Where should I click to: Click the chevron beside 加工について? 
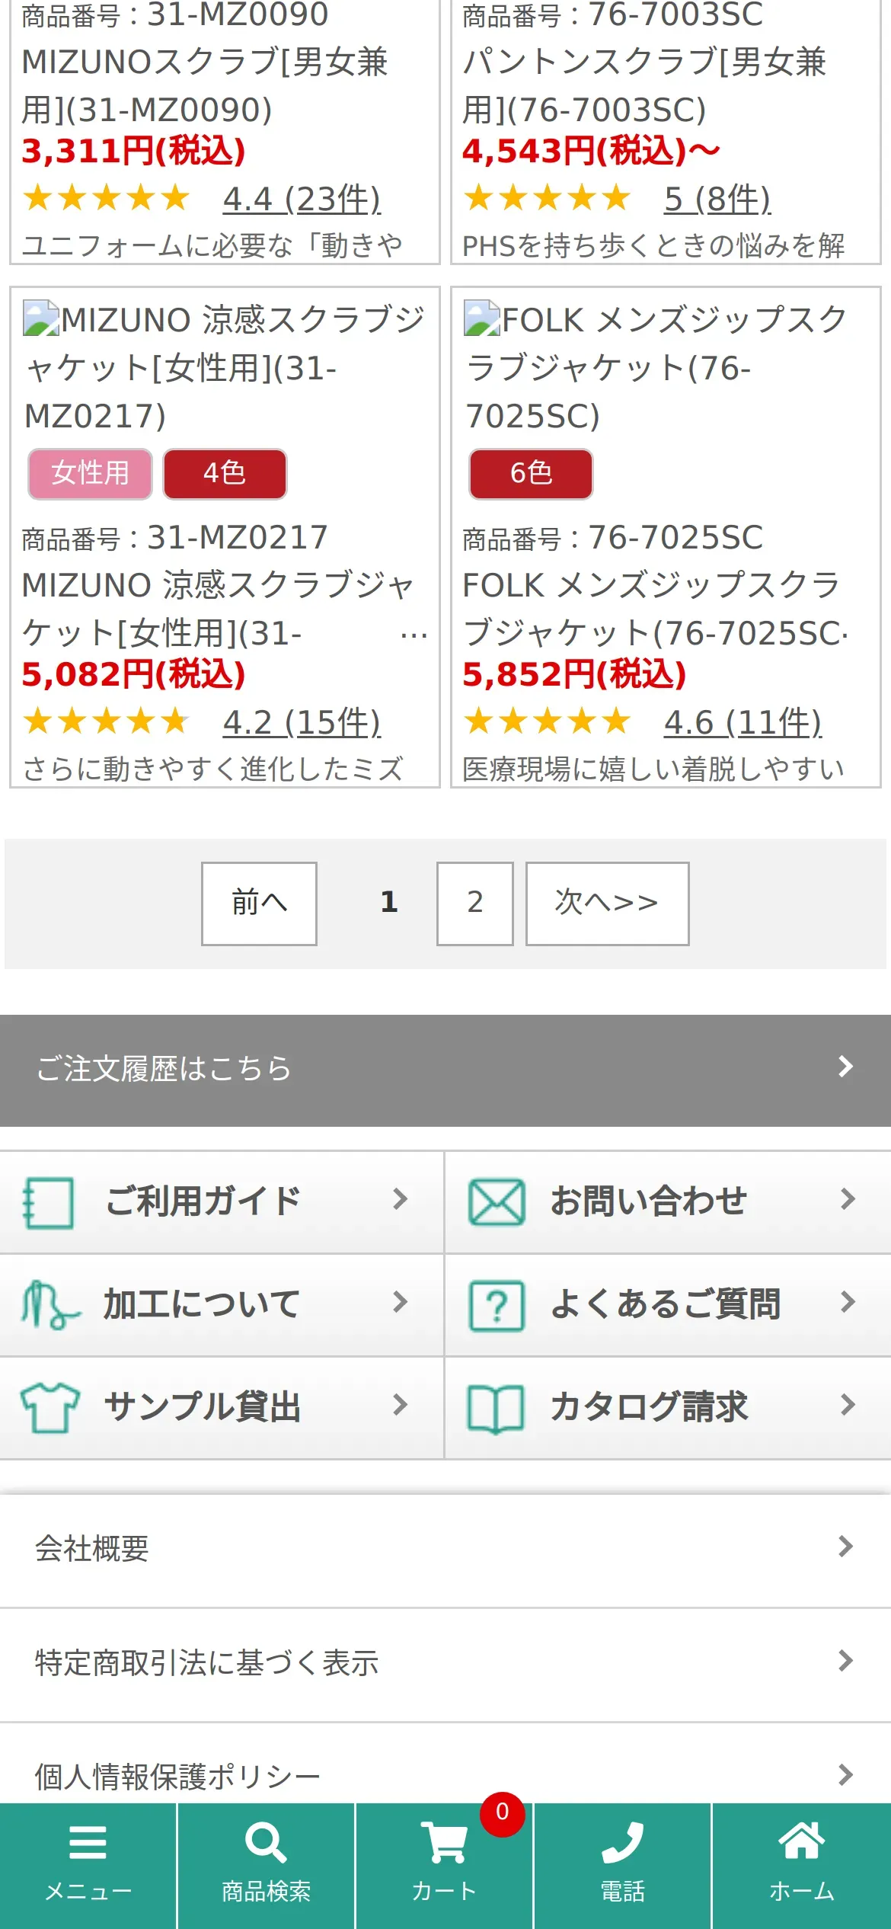[400, 1301]
